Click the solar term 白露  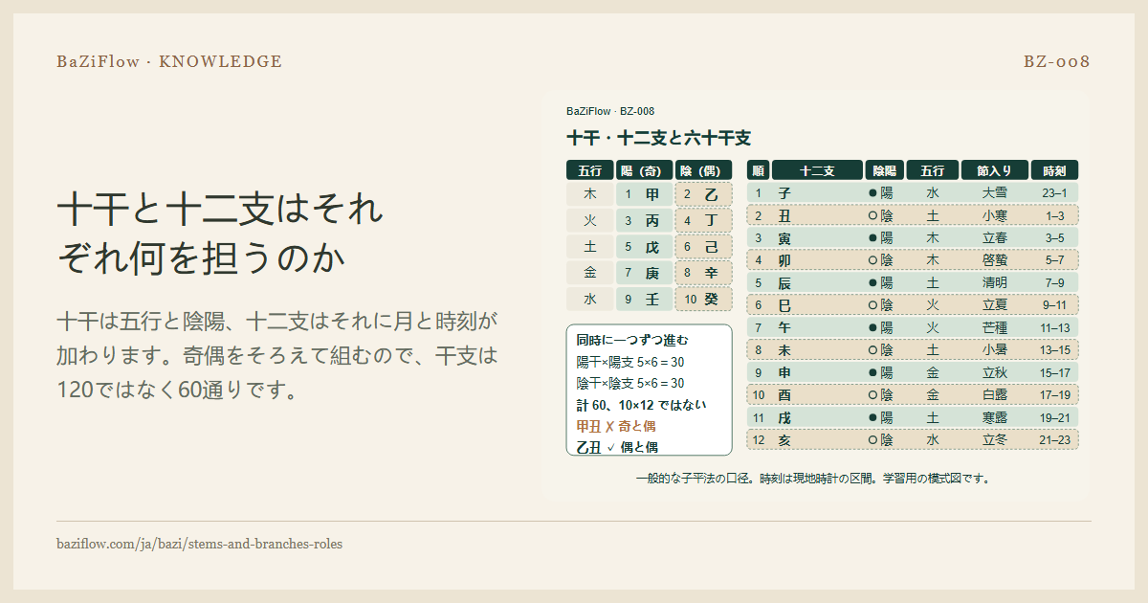[995, 394]
